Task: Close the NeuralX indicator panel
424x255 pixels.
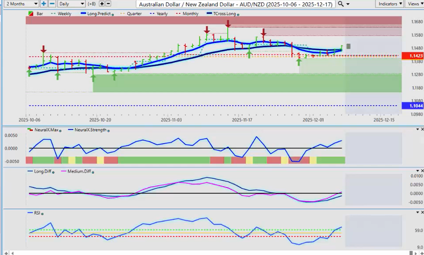Action: tap(422, 129)
